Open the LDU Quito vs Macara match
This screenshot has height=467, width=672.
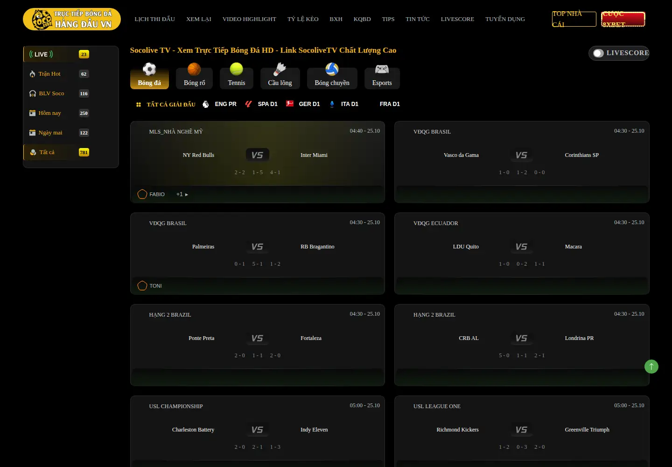coord(522,254)
